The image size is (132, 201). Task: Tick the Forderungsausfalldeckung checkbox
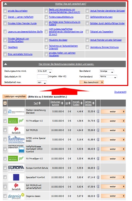pyautogui.click(x=46, y=17)
